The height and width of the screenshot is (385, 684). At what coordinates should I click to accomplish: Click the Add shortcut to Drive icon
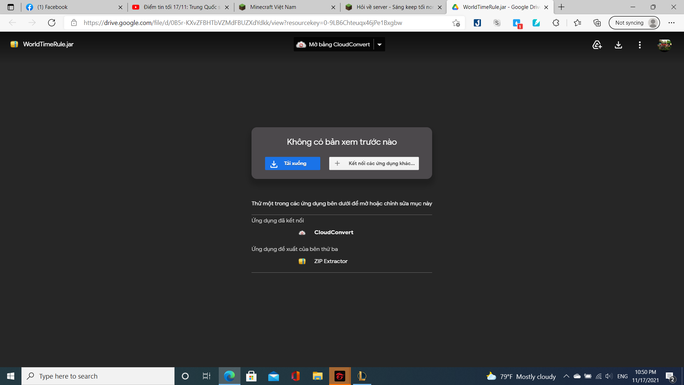pyautogui.click(x=597, y=45)
